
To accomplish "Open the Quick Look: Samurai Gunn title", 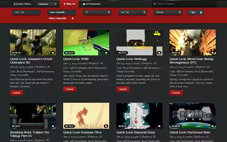I will pos(135,132).
